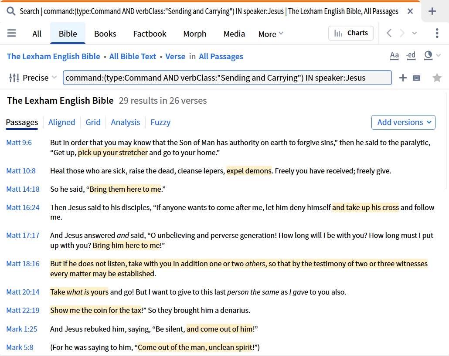This screenshot has height=356, width=449.
Task: Open the Analysis results view
Action: (126, 122)
